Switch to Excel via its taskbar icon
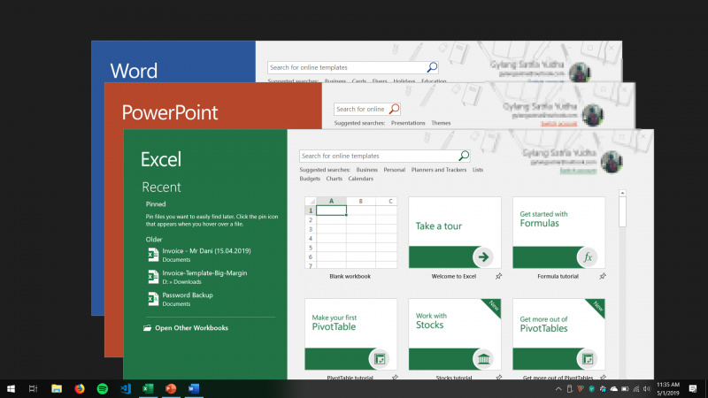 click(x=148, y=388)
